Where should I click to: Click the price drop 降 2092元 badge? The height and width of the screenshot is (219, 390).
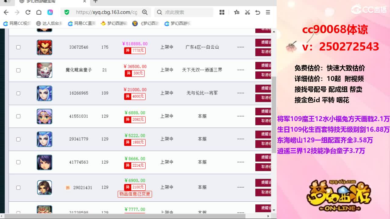(135, 120)
